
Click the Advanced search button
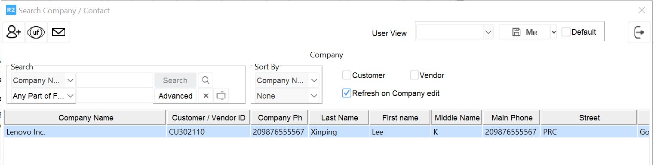(x=175, y=96)
